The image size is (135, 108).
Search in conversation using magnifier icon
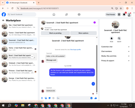pyautogui.click(x=119, y=38)
